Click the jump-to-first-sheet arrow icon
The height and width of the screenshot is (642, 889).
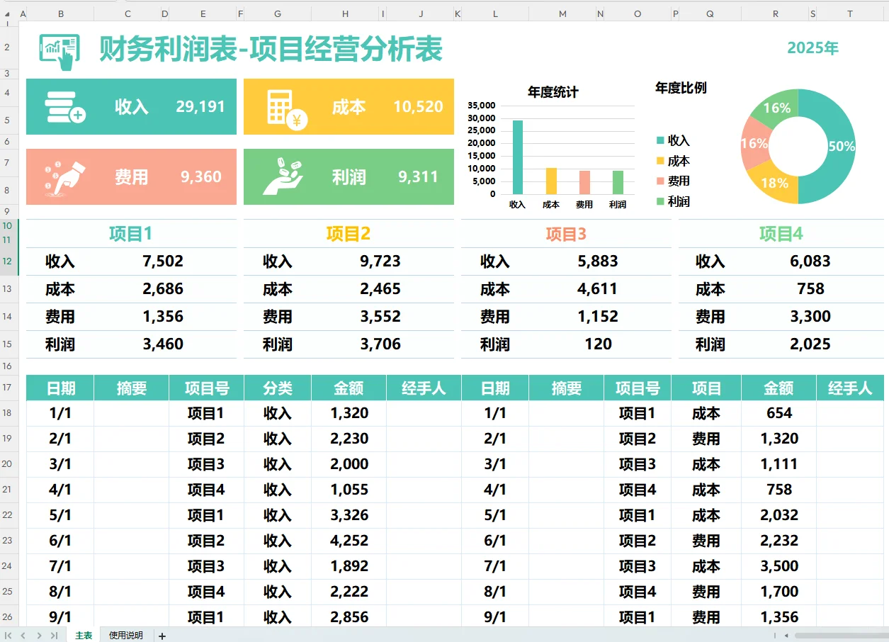(x=7, y=636)
